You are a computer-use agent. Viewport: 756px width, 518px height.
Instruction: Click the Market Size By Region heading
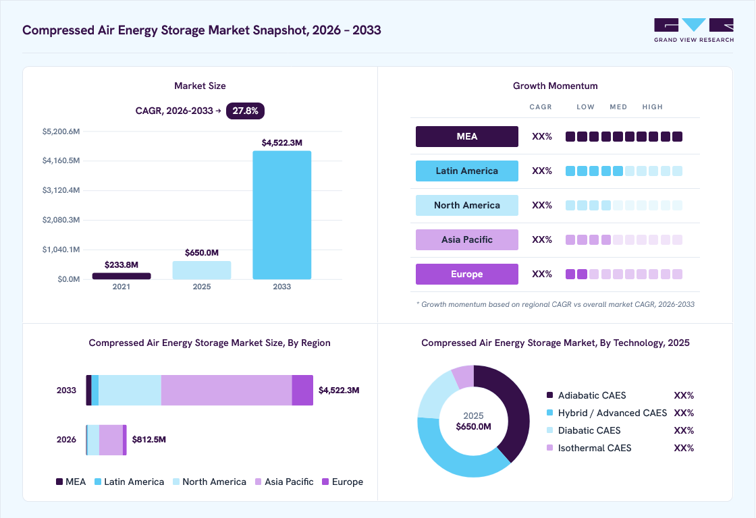[210, 343]
